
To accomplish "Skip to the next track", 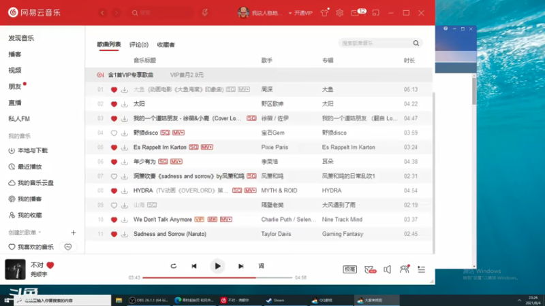I will pyautogui.click(x=241, y=266).
